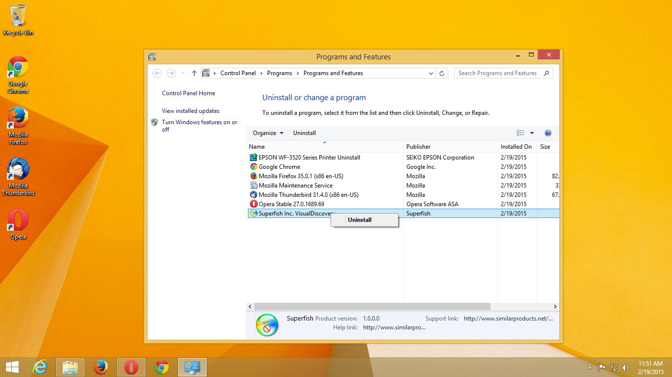Open Action Center flag in system tray
The height and width of the screenshot is (377, 672).
coord(602,367)
